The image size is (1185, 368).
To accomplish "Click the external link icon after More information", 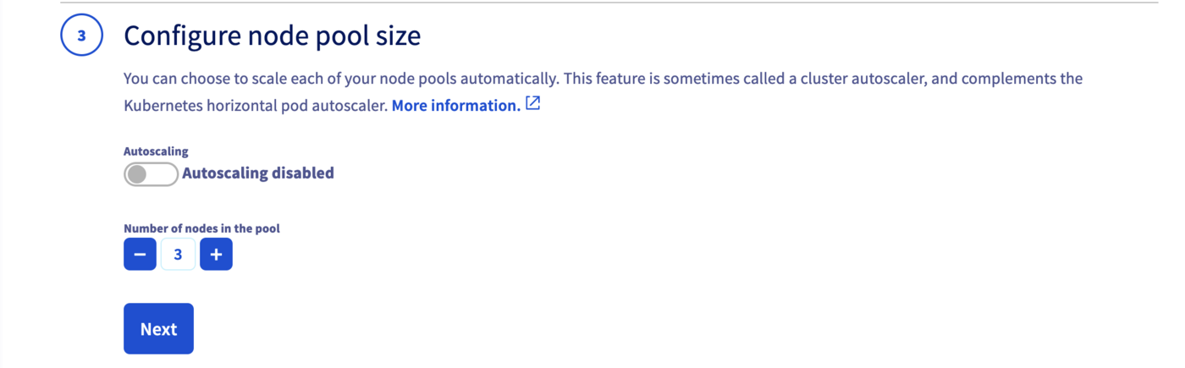I will tap(532, 104).
